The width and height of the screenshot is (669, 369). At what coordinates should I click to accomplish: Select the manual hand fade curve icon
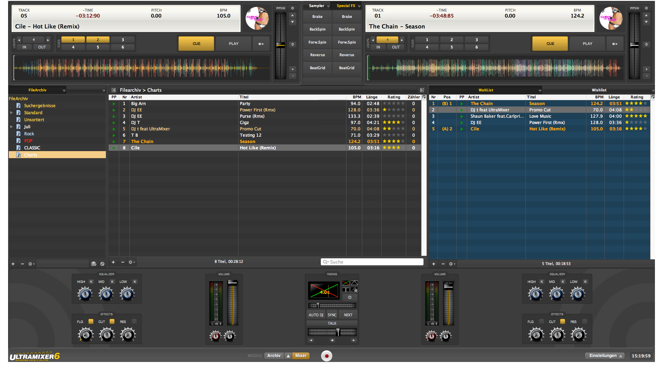tap(355, 290)
